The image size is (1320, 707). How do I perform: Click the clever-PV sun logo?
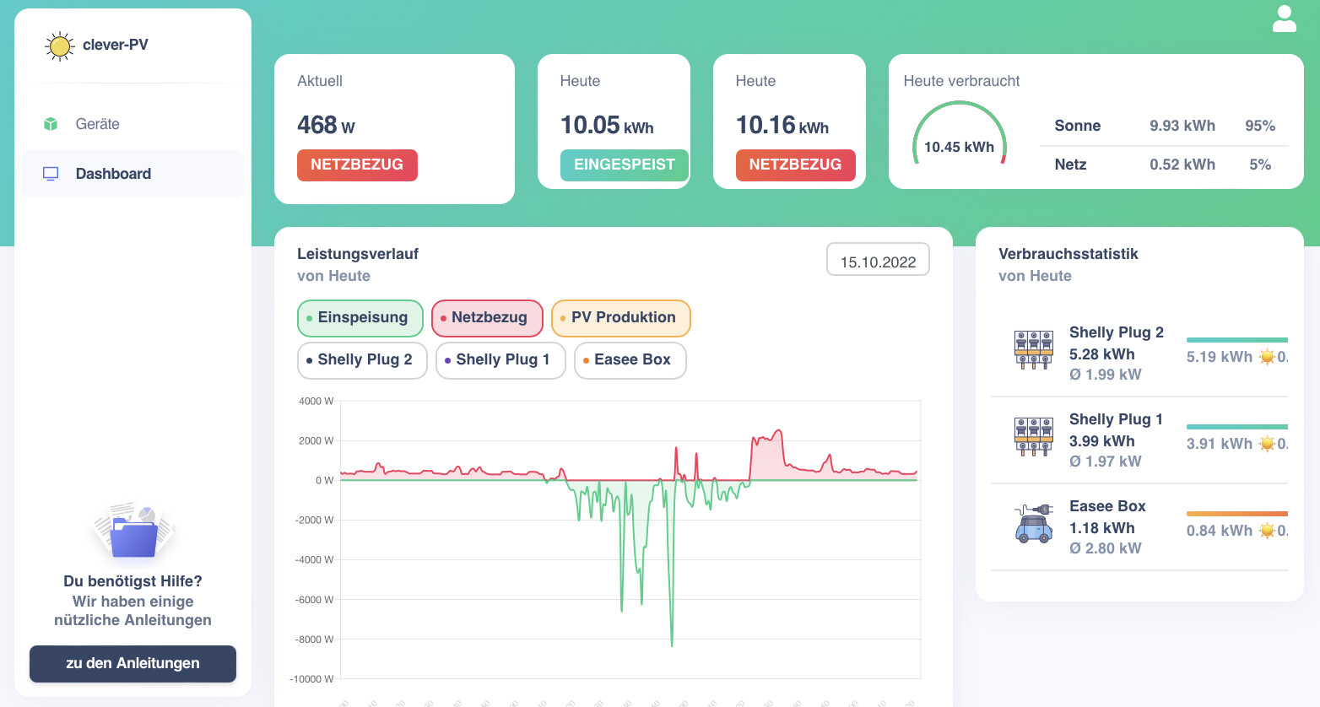click(59, 46)
